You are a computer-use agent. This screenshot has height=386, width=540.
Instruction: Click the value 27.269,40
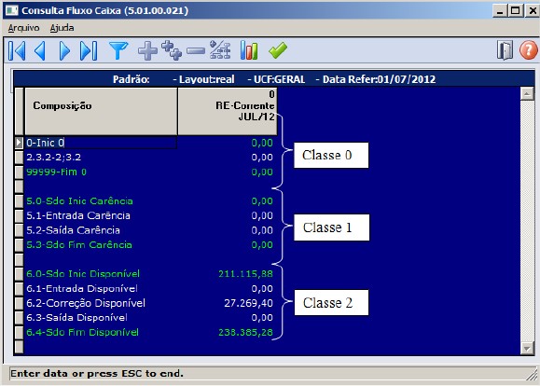click(248, 303)
